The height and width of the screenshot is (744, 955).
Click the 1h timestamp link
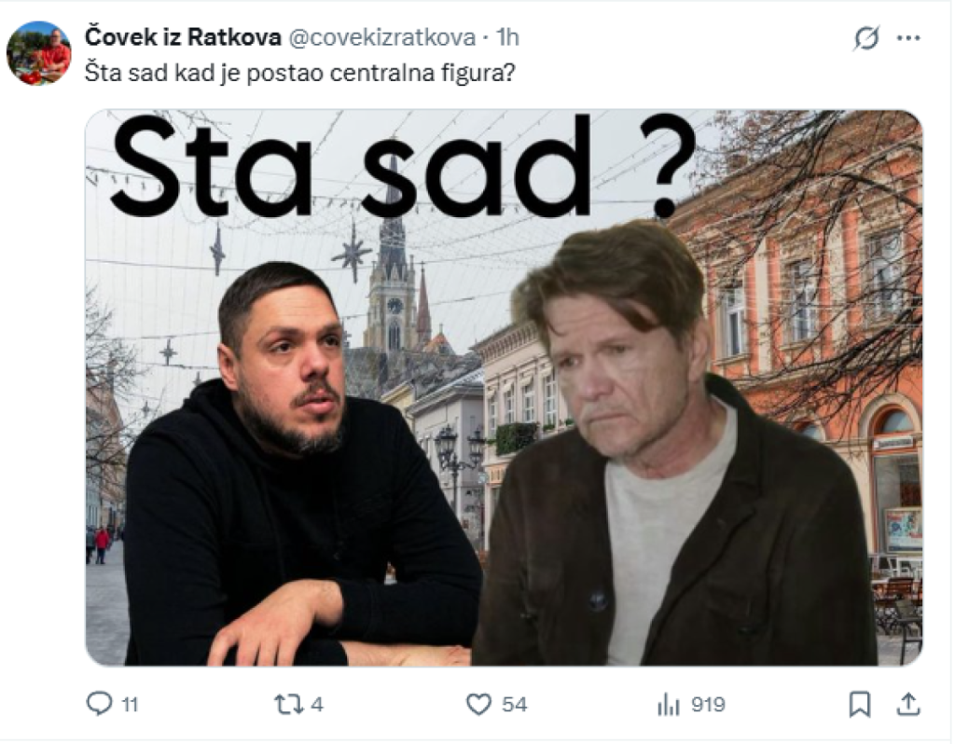507,37
